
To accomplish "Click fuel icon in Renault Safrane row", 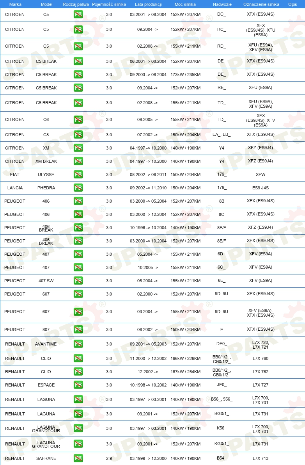I will click(78, 458).
